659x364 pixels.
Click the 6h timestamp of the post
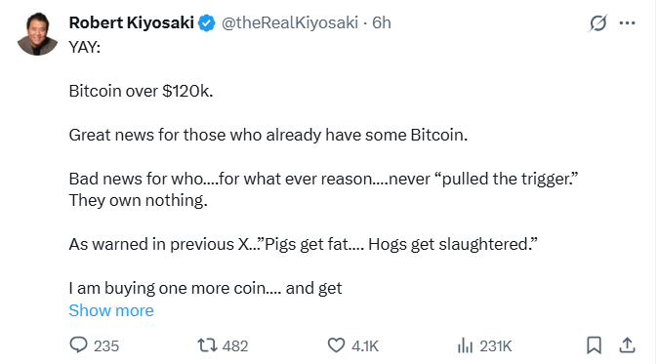pyautogui.click(x=381, y=22)
